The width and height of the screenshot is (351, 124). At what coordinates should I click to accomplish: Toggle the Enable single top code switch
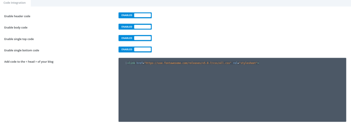pos(135,38)
